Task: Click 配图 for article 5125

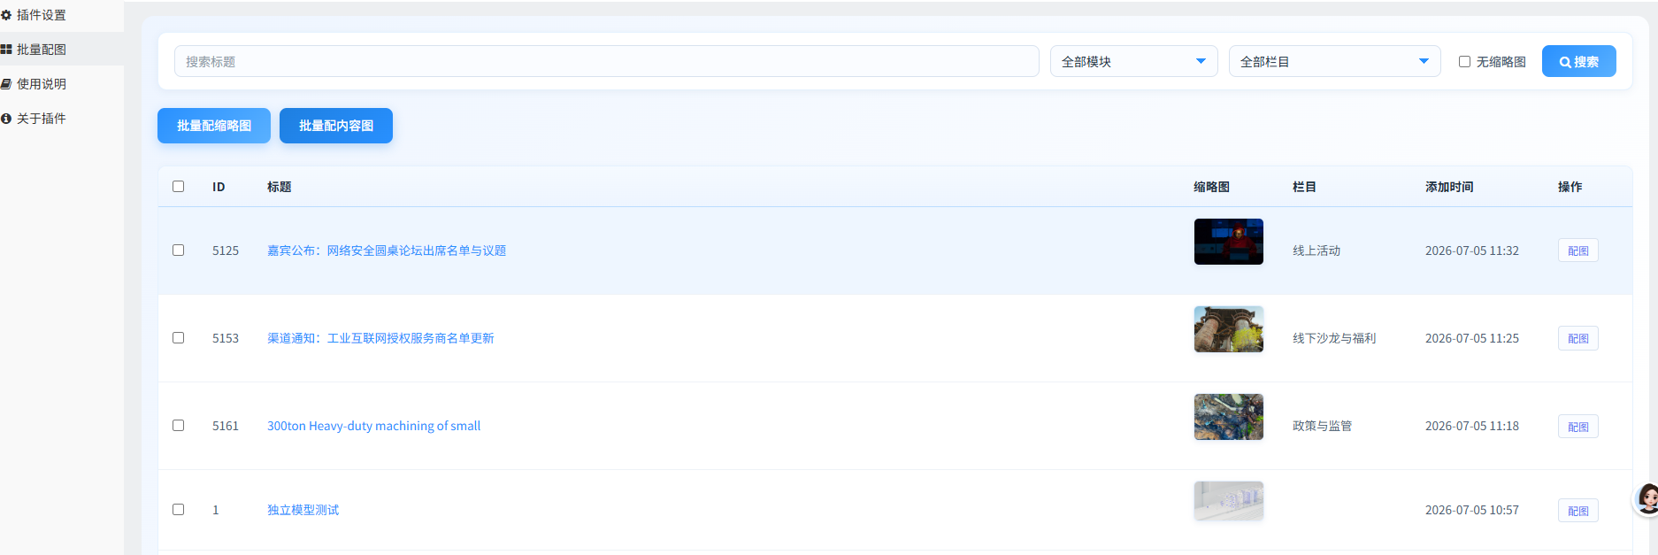Action: (1577, 251)
